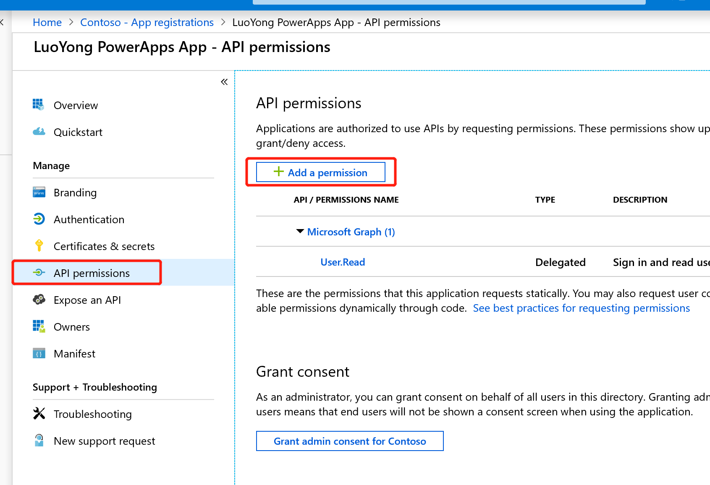Viewport: 710px width, 485px height.
Task: Click the Add a permission button
Action: tap(321, 172)
